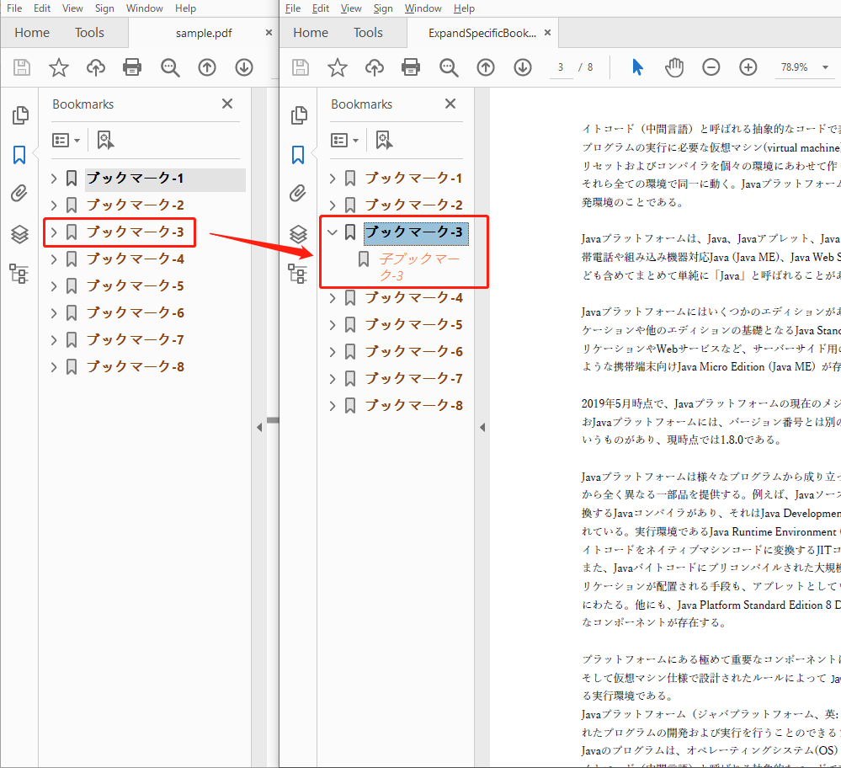
Task: Select the sample.pdf document tab
Action: [x=204, y=34]
